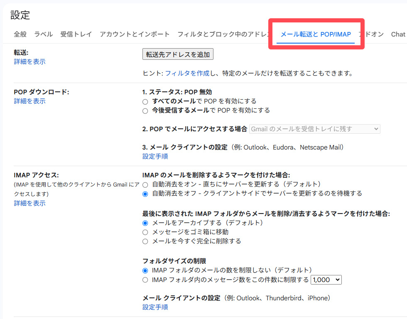Screen dimensions: 407x319
Task: Open Gmail のメールを受信トレイに残す dropdown
Action: coord(315,129)
